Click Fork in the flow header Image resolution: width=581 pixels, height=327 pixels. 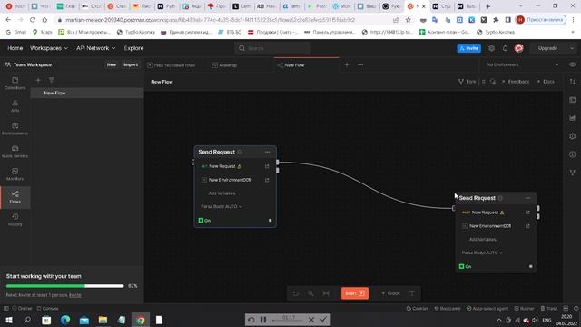468,82
